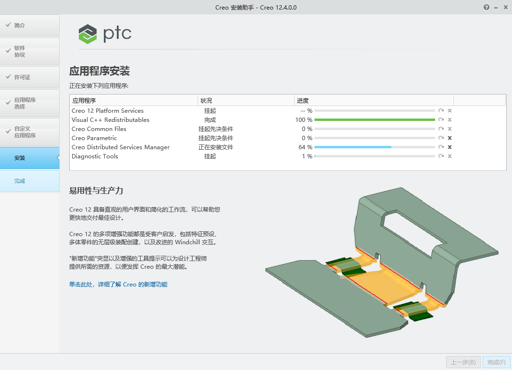Open the 软件协议 step in sidebar
This screenshot has width=512, height=370.
(29, 51)
